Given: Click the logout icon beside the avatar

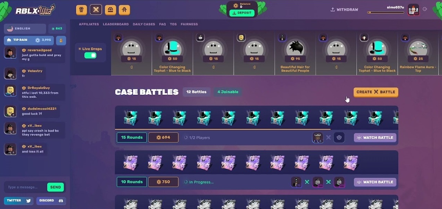Looking at the screenshot, I should point(425,9).
